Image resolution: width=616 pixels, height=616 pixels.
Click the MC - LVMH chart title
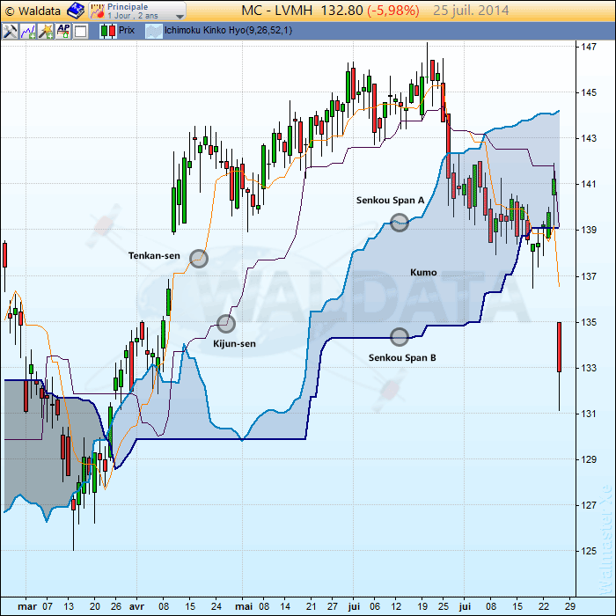coord(276,11)
